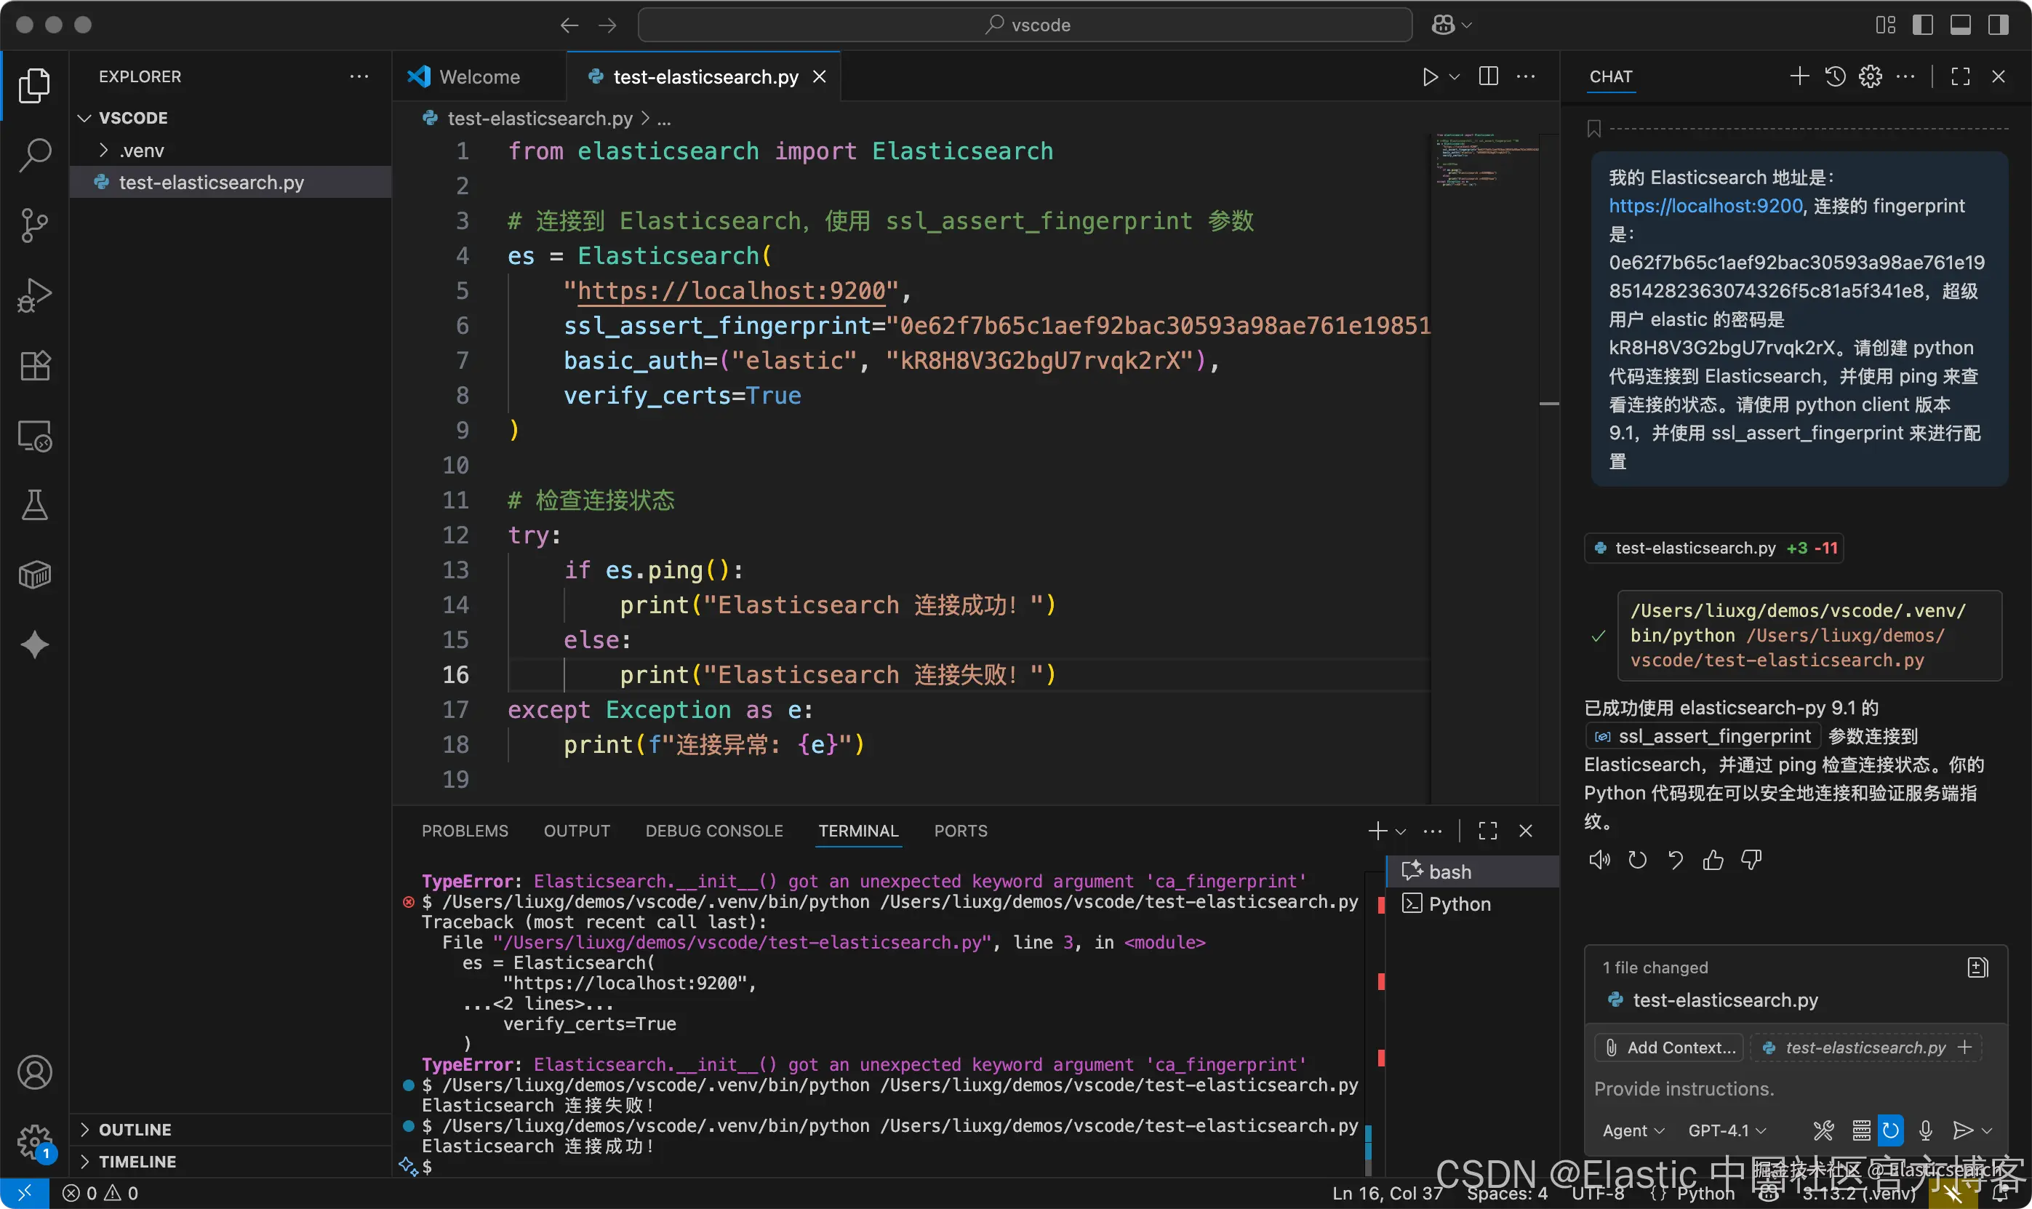Viewport: 2032px width, 1209px height.
Task: Open the Run and Debug view
Action: (x=34, y=296)
